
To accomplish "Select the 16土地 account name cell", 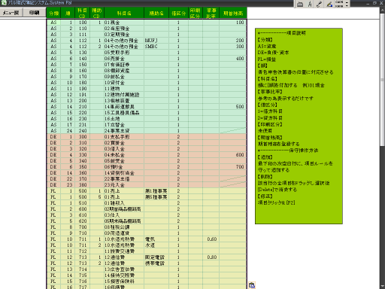I will [x=124, y=119].
